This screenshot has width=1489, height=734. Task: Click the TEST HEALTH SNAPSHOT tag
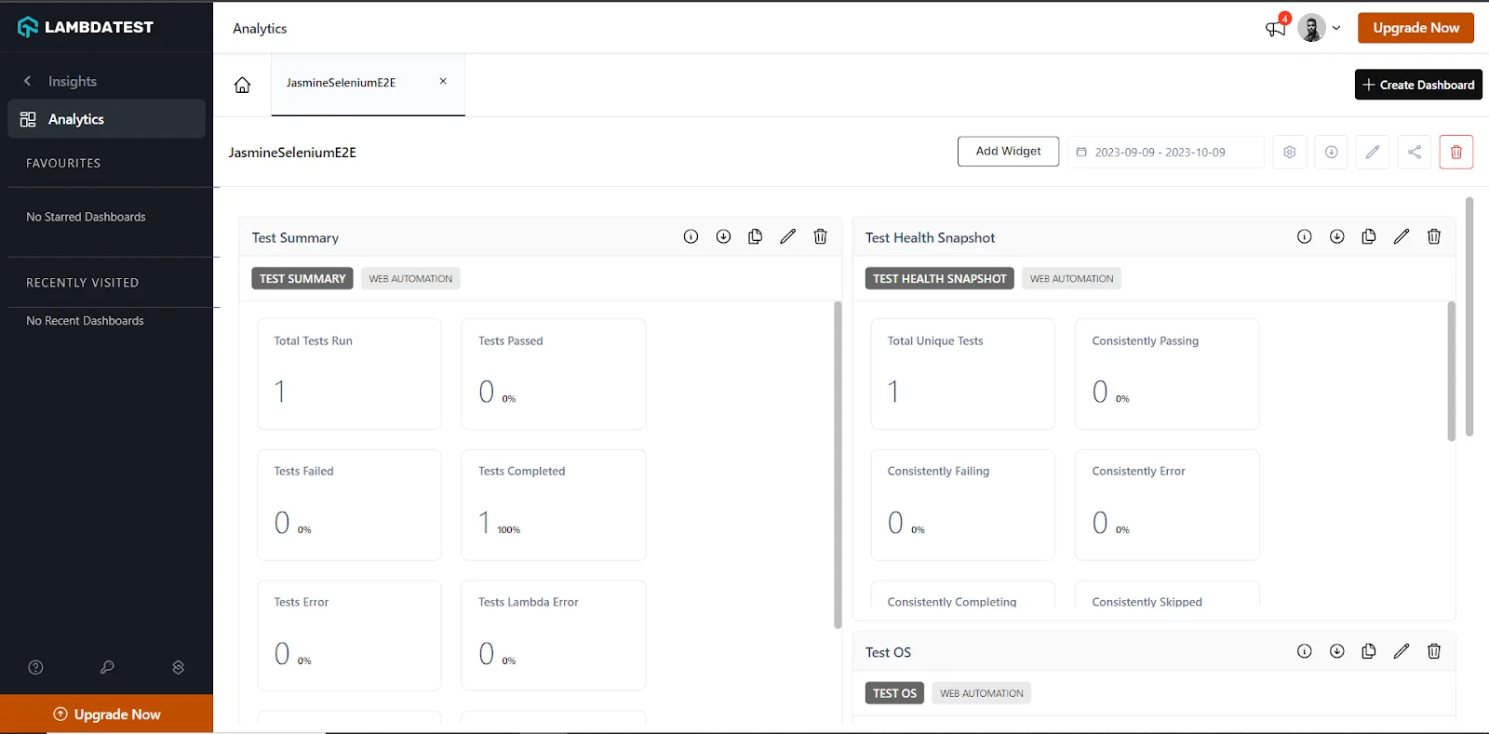[939, 278]
